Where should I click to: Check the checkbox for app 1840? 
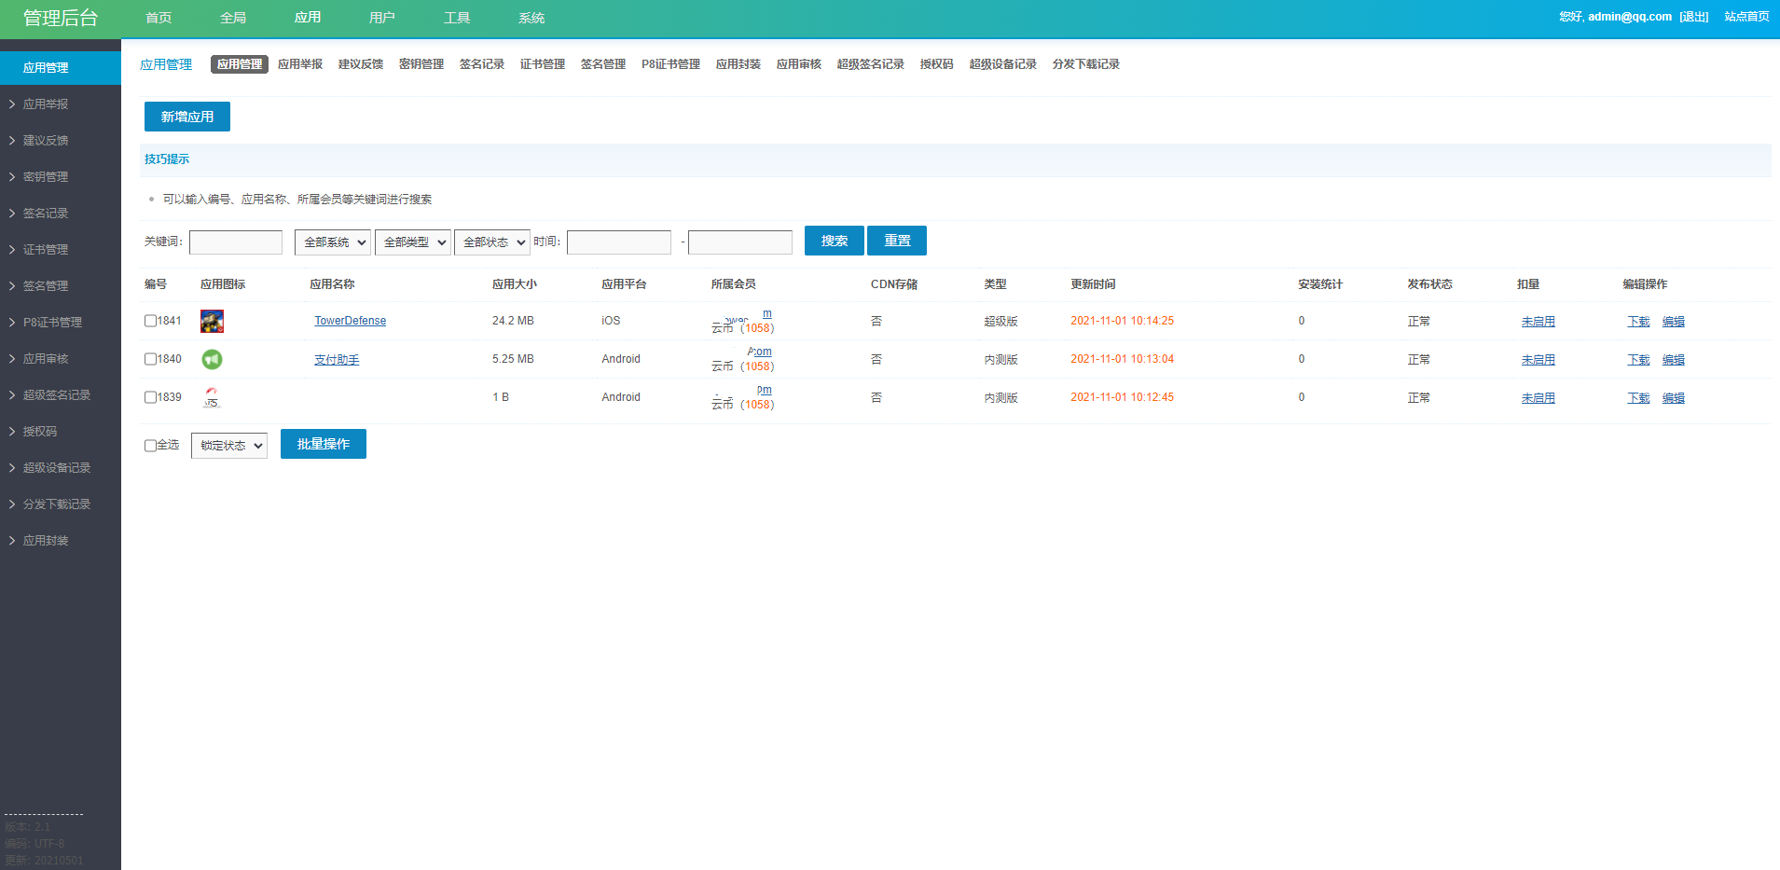pyautogui.click(x=150, y=359)
